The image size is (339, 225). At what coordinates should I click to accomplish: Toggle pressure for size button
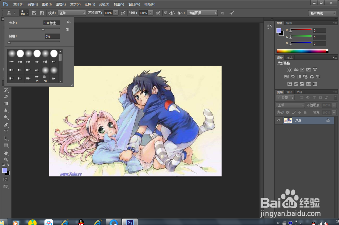point(232,13)
